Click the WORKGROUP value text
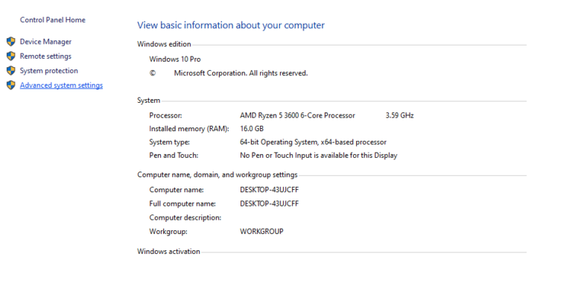The image size is (572, 292). tap(261, 232)
